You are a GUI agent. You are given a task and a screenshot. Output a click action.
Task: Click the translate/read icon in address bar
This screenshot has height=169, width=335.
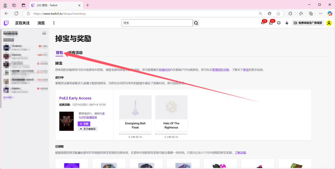[x=270, y=14]
